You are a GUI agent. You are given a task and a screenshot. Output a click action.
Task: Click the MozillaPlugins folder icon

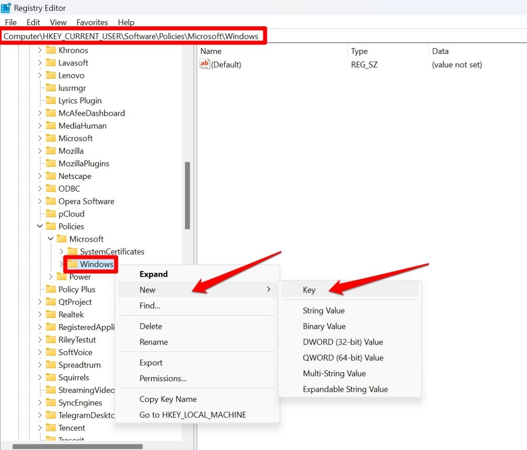[x=51, y=163]
